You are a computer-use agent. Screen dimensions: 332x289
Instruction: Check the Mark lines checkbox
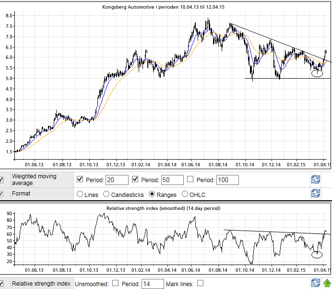(x=200, y=284)
